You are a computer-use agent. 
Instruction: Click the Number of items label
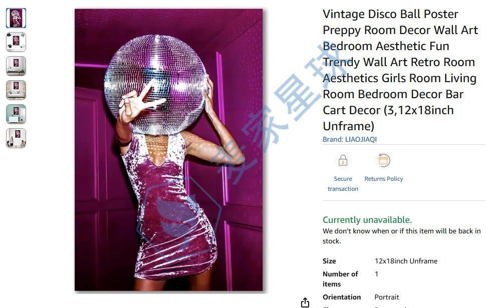(x=340, y=279)
